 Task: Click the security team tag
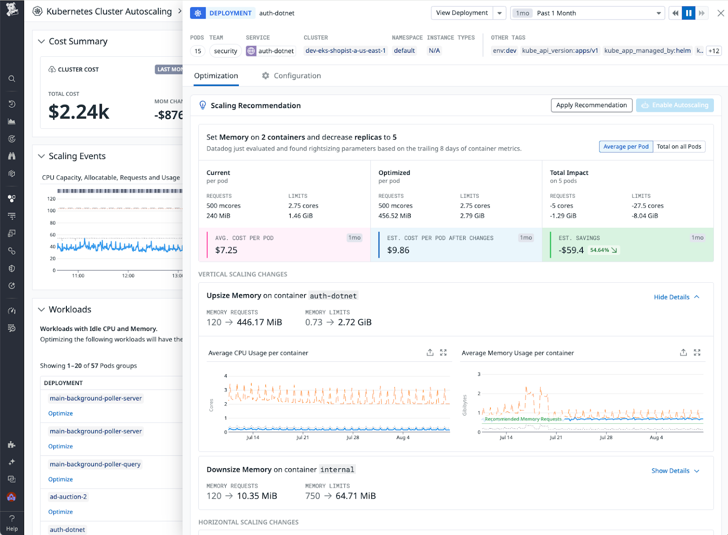(x=226, y=51)
